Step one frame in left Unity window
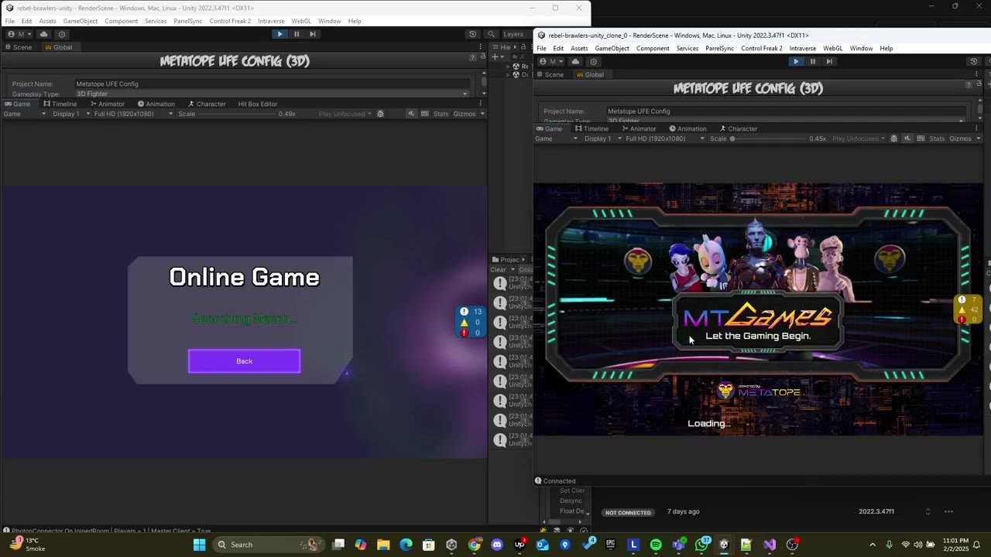This screenshot has width=991, height=557. [312, 34]
